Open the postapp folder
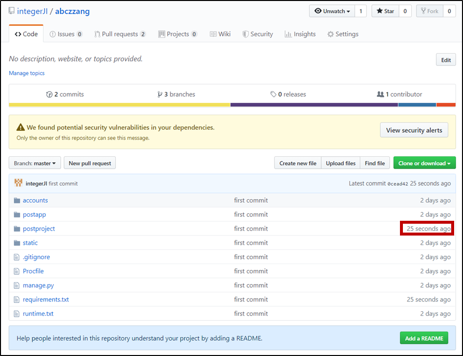 click(x=34, y=214)
